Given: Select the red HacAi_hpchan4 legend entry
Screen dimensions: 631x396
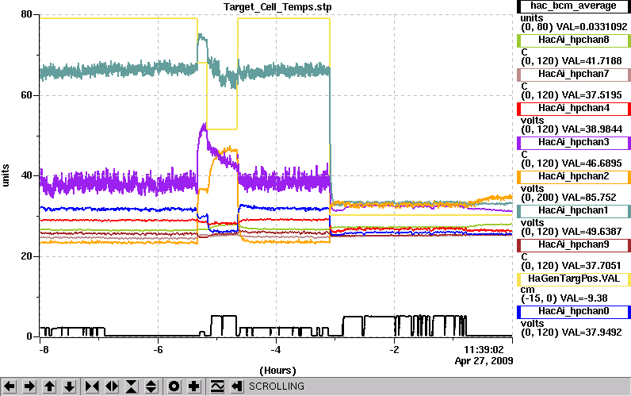Looking at the screenshot, I should [x=573, y=109].
